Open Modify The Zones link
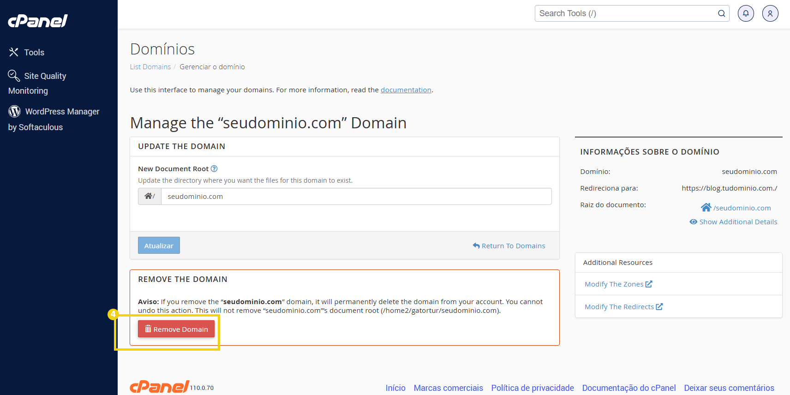The width and height of the screenshot is (790, 395). [614, 284]
